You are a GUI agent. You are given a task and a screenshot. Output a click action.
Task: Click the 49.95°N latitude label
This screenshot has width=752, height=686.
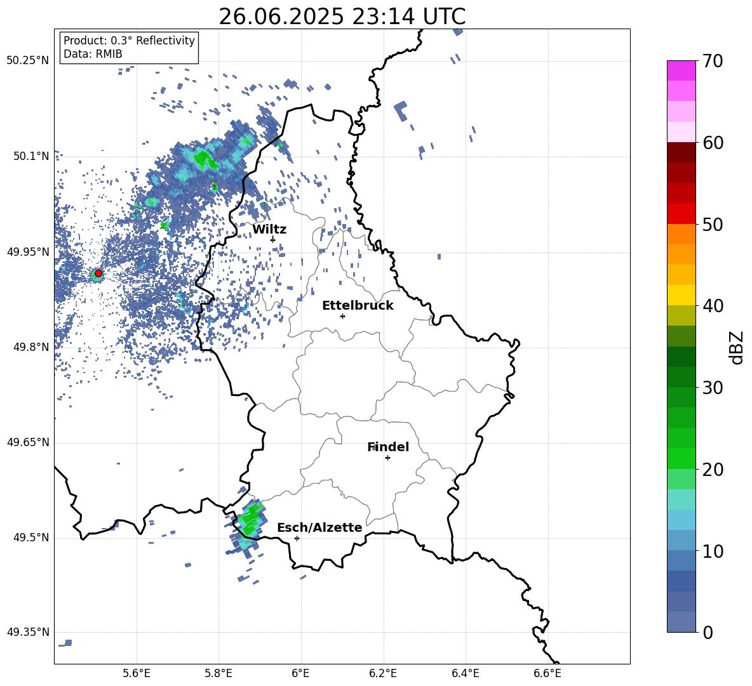coord(28,251)
